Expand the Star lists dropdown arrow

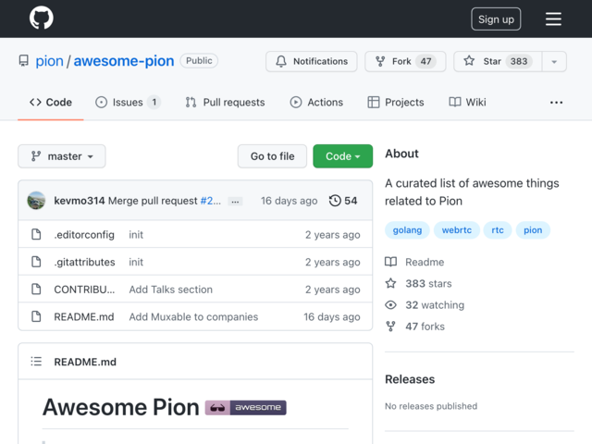tap(554, 61)
